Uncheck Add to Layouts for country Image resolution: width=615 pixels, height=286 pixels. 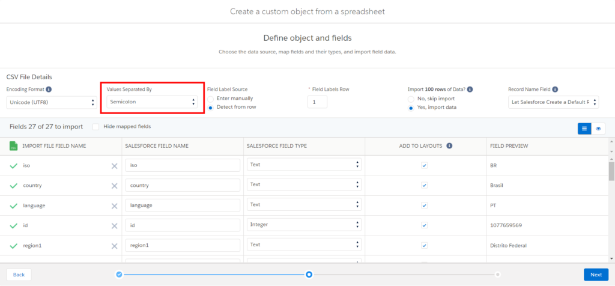[424, 185]
